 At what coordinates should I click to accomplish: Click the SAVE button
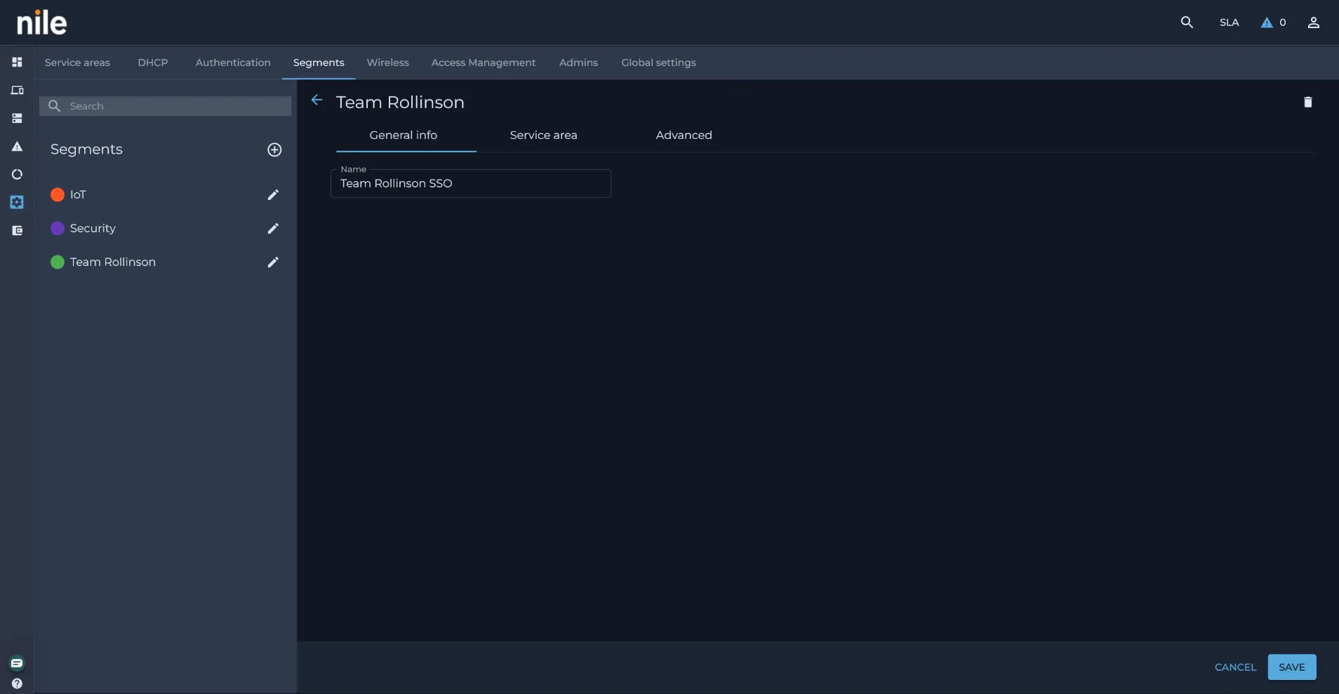point(1292,667)
